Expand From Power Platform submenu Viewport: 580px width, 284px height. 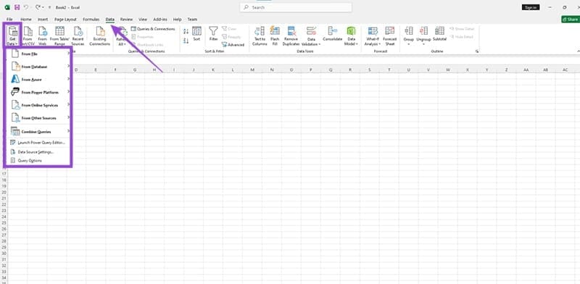click(x=41, y=92)
